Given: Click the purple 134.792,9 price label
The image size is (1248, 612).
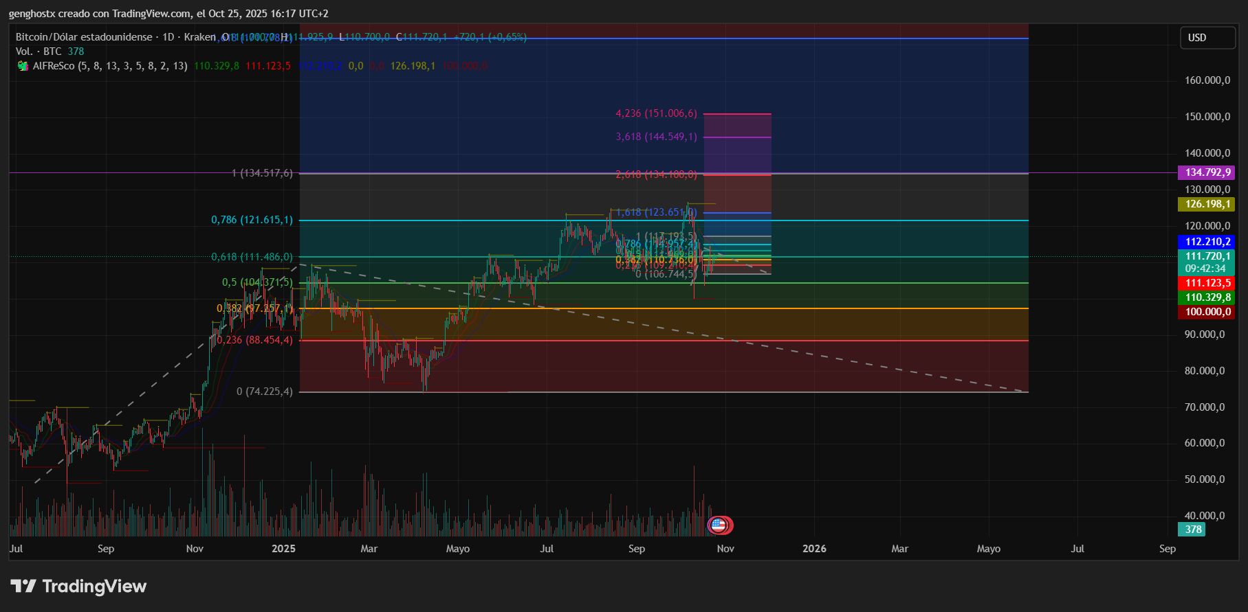Looking at the screenshot, I should click(1207, 172).
